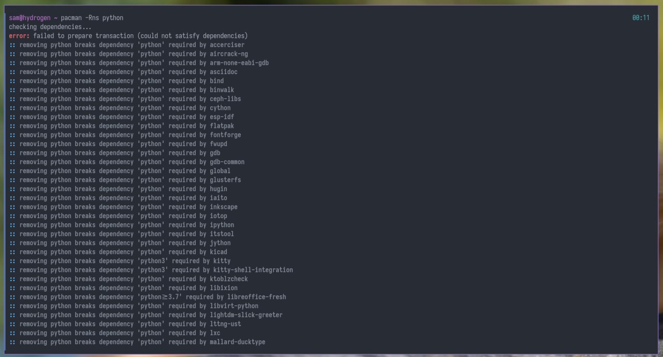Click the package name 'ktoblzcheck'

[x=228, y=279]
